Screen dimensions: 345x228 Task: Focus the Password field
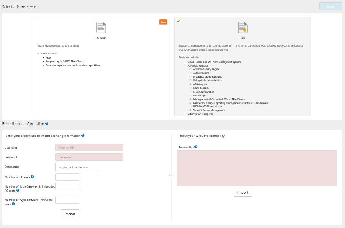(89, 157)
